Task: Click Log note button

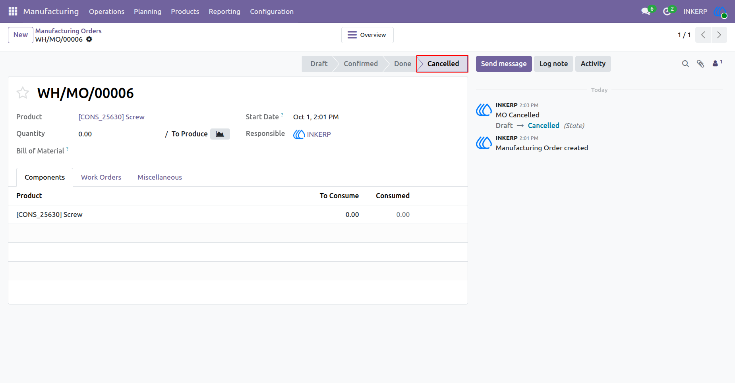Action: [x=553, y=64]
